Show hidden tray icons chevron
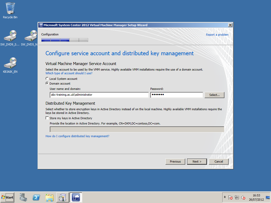271x203 pixels. point(225,197)
